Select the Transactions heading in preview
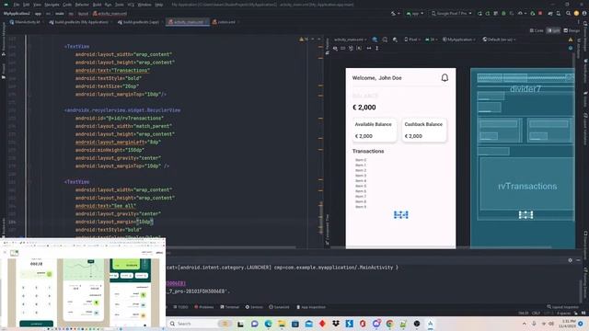 point(368,151)
